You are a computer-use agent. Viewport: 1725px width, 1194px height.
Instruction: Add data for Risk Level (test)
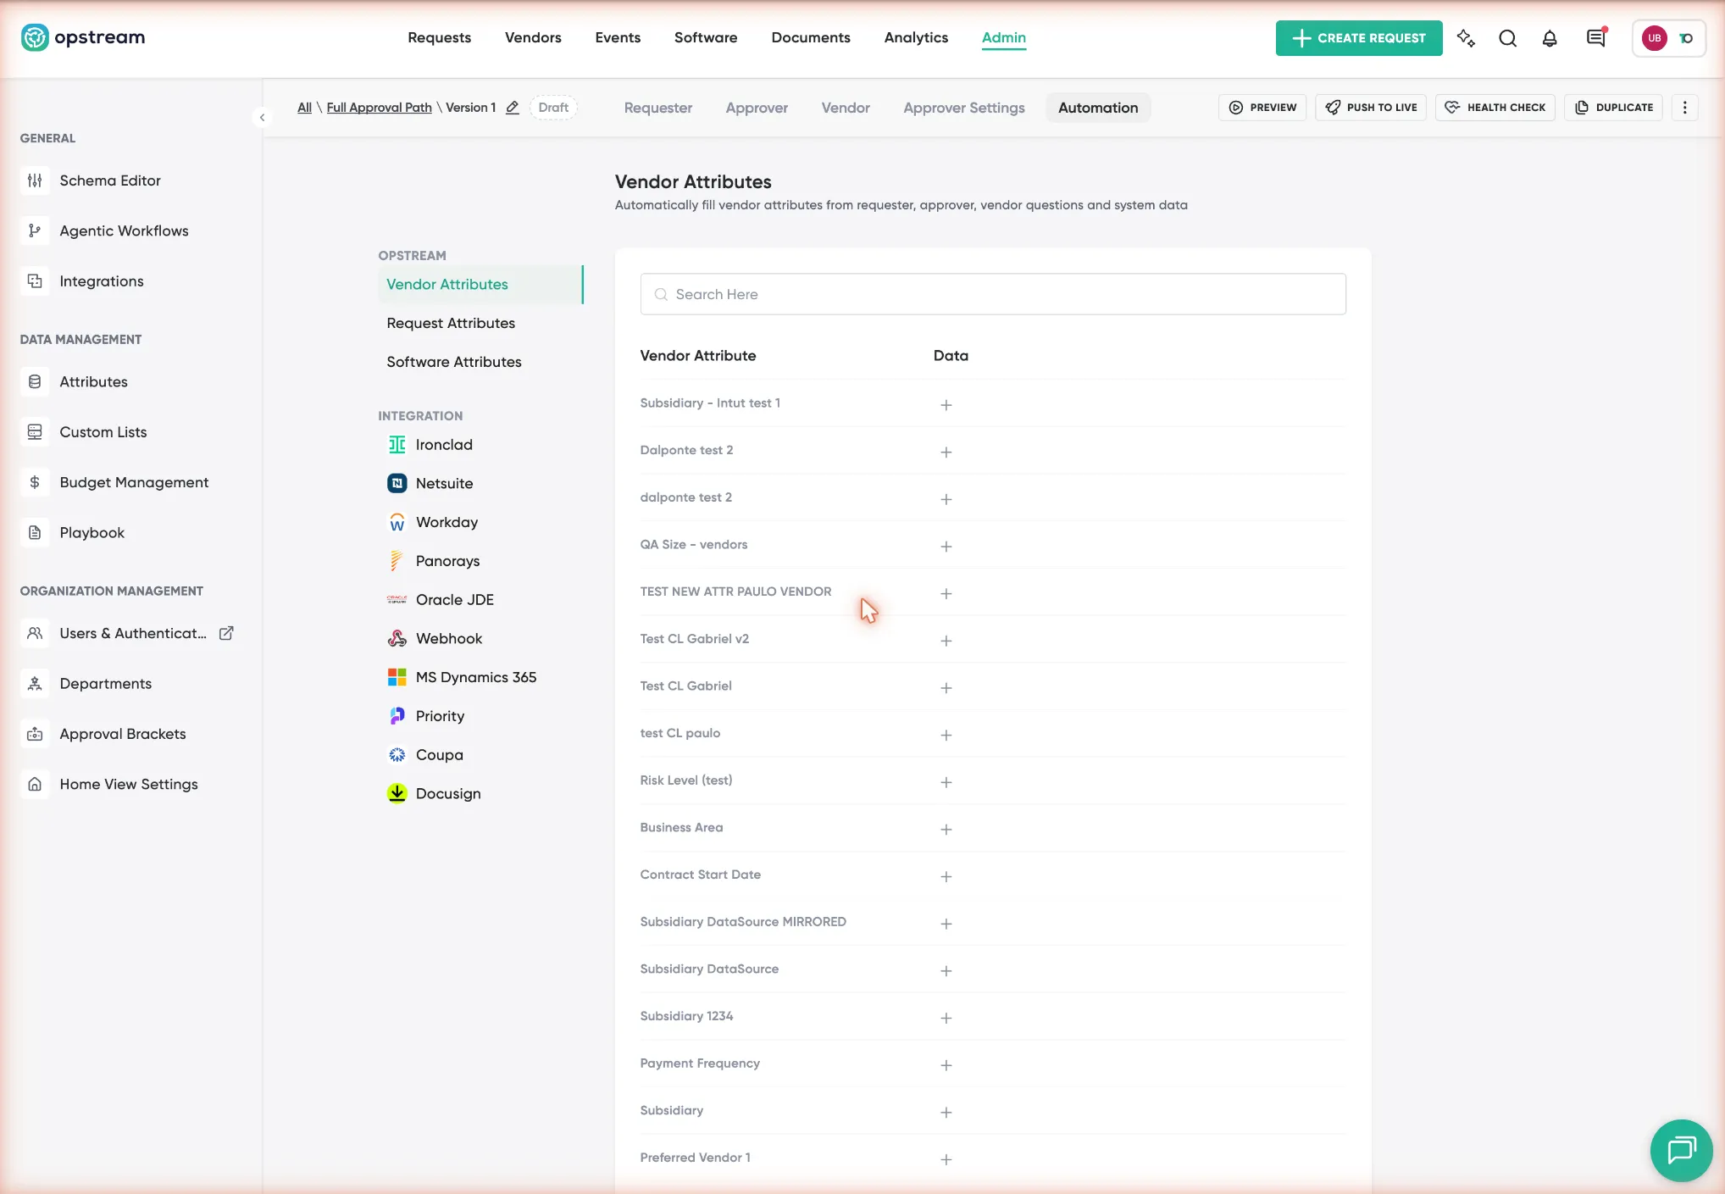[x=946, y=782]
